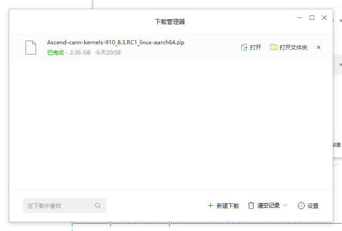This screenshot has height=231, width=342.
Task: Focus the 在下载中查找 search field
Action: tap(65, 206)
